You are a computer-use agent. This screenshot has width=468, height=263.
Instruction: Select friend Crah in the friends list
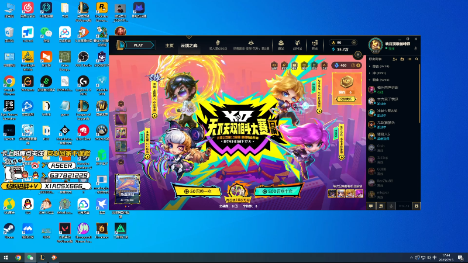(x=393, y=148)
